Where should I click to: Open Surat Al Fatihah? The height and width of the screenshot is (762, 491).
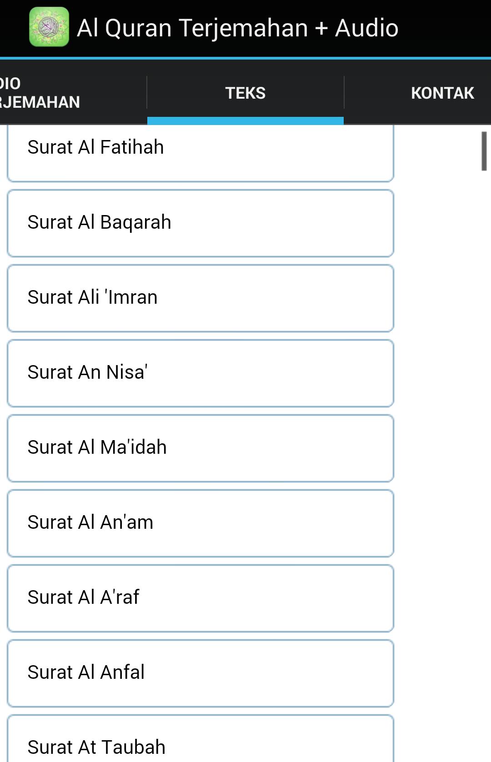coord(200,153)
